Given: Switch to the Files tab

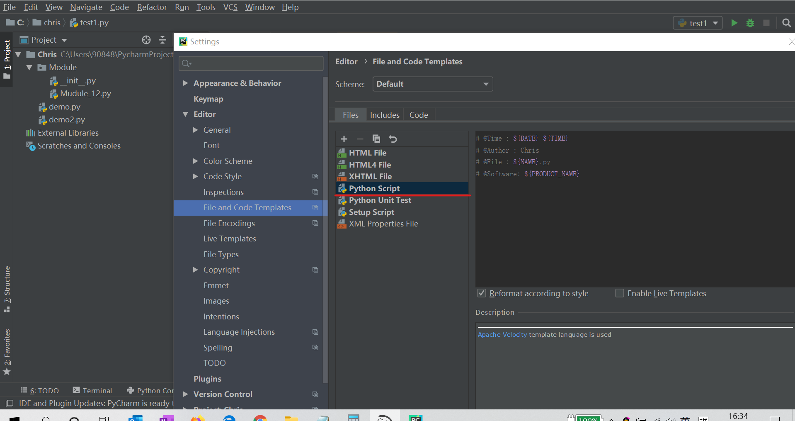Looking at the screenshot, I should 350,115.
